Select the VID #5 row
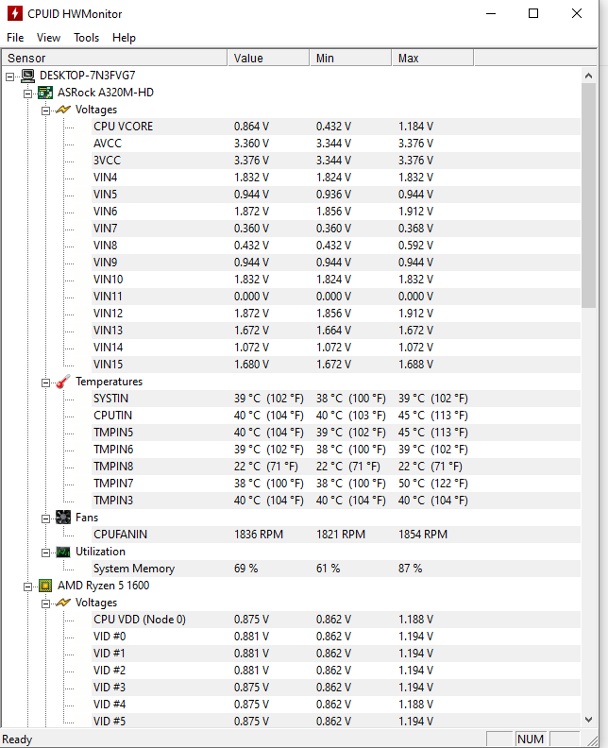 point(336,722)
